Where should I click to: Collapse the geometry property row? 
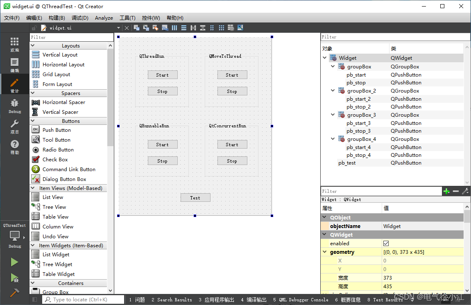coord(325,252)
